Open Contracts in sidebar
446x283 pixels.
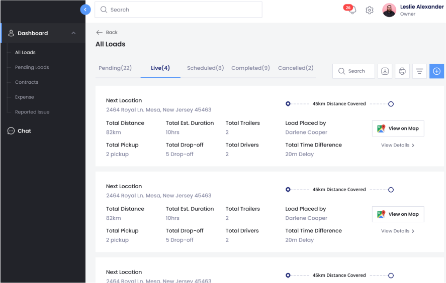click(27, 82)
